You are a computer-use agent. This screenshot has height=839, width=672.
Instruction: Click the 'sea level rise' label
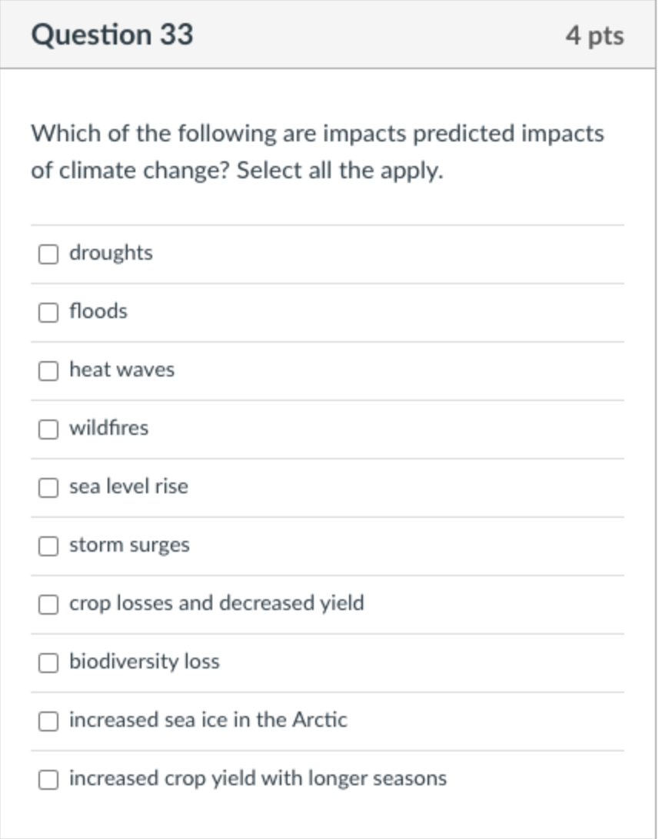click(128, 486)
